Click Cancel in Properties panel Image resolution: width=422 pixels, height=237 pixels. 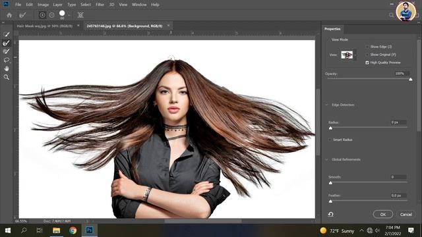click(x=406, y=214)
